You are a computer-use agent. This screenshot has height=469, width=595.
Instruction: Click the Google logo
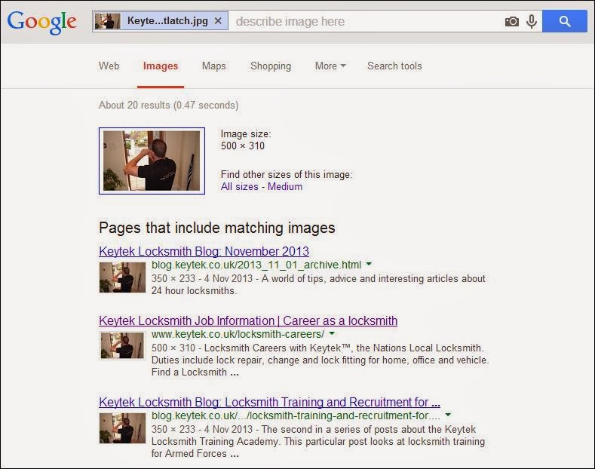click(x=41, y=23)
